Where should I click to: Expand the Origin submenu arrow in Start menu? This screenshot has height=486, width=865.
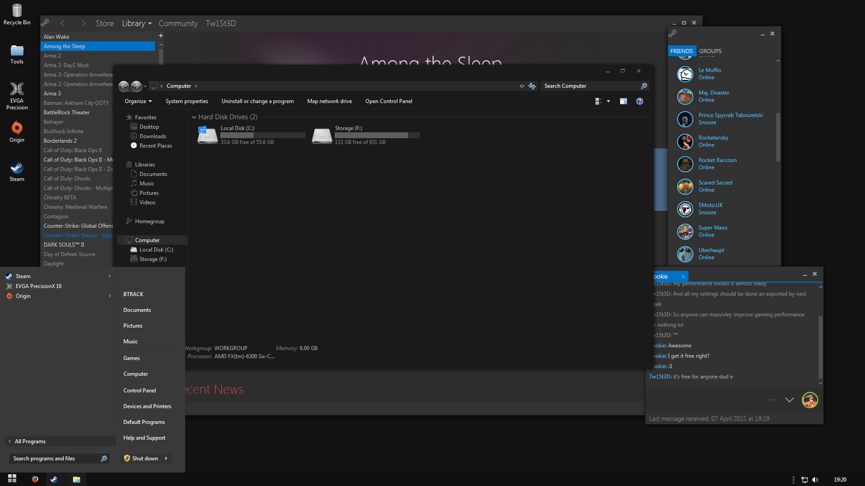pos(109,296)
